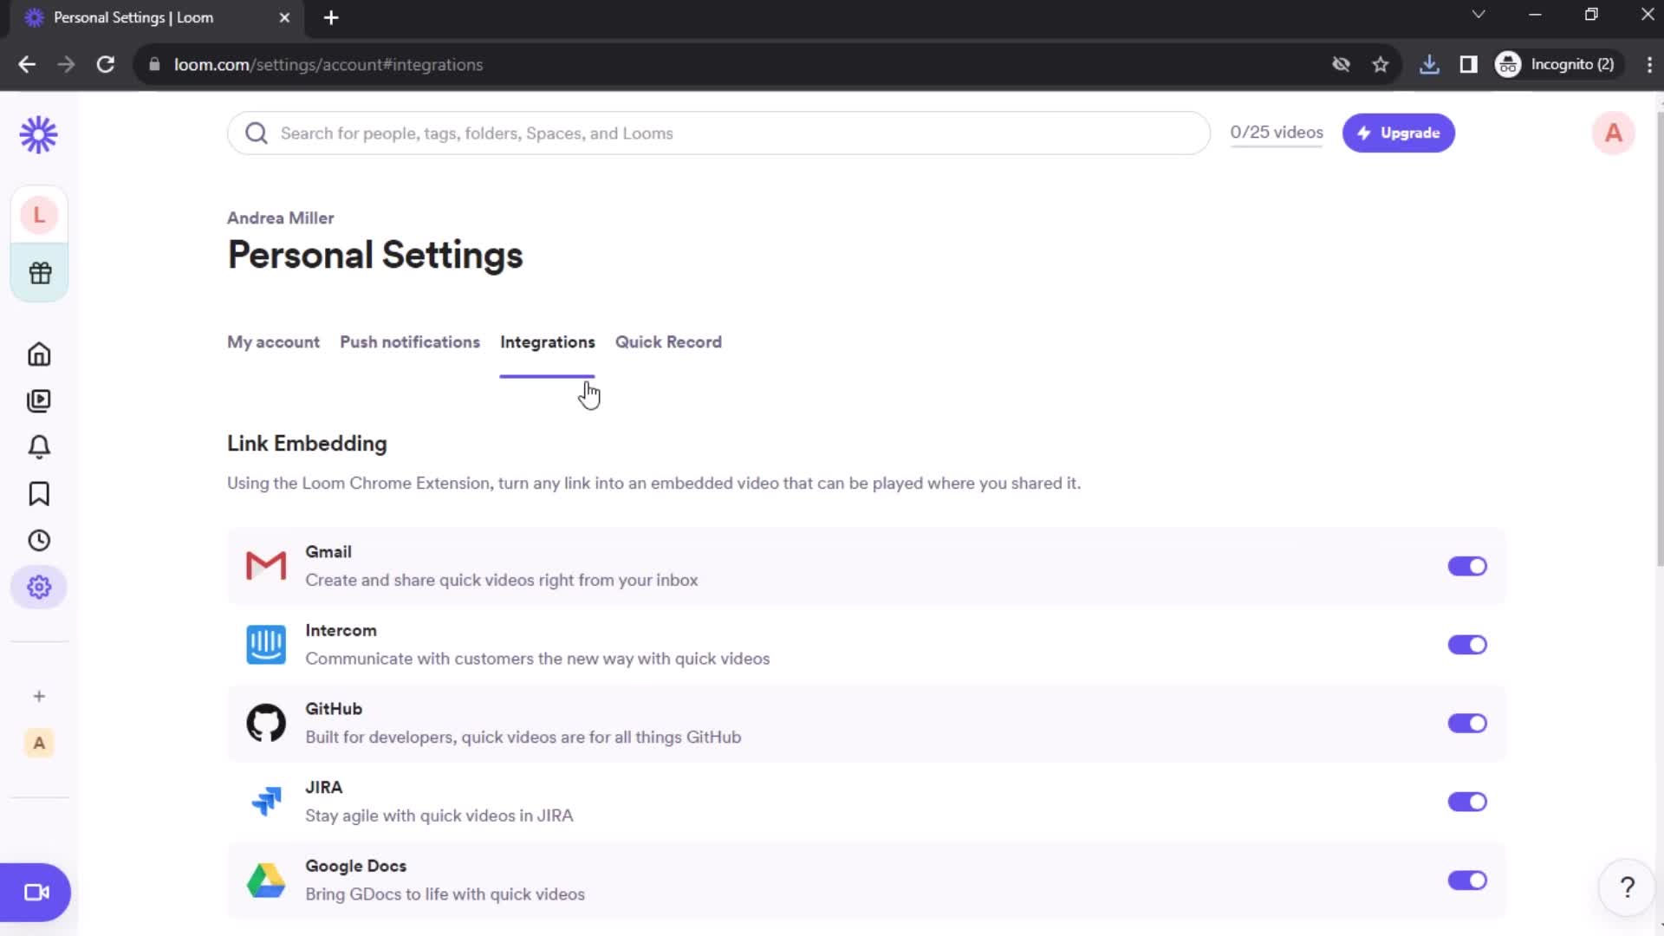
Task: Click the 0/25 videos link
Action: click(1277, 133)
